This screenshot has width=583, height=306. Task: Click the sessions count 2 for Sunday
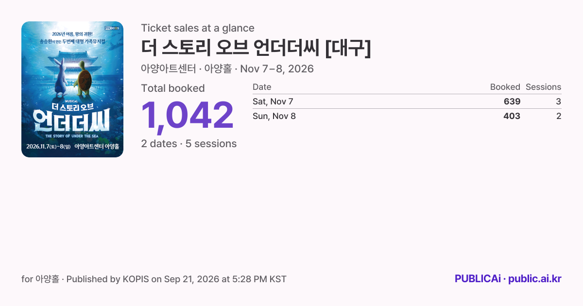point(559,116)
